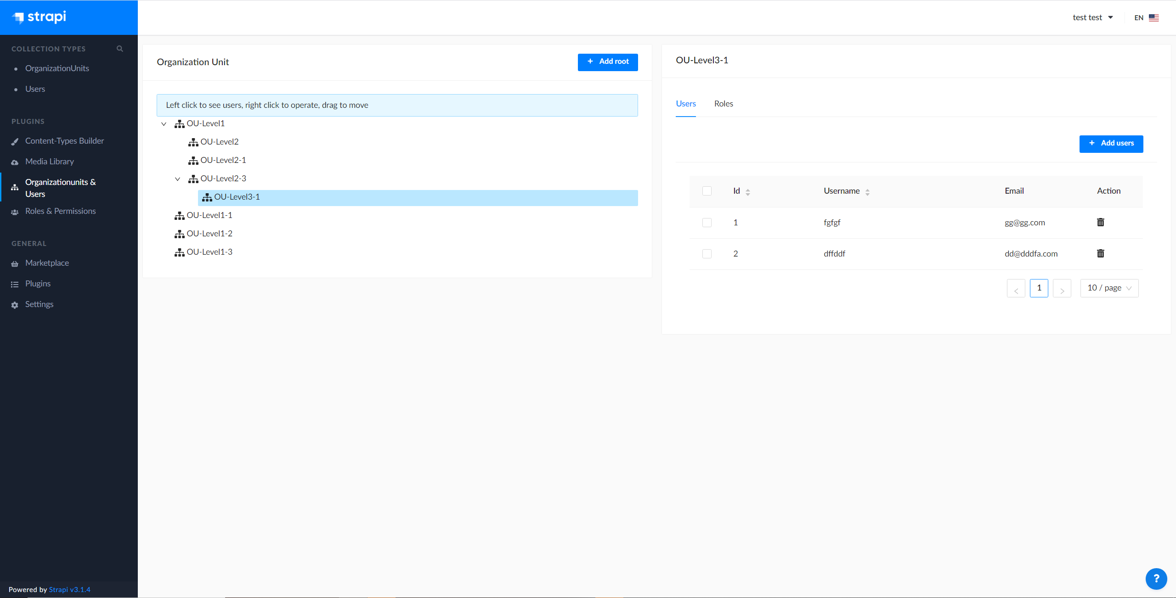This screenshot has height=598, width=1176.
Task: Collapse the OU-Level1 tree node
Action: [164, 124]
